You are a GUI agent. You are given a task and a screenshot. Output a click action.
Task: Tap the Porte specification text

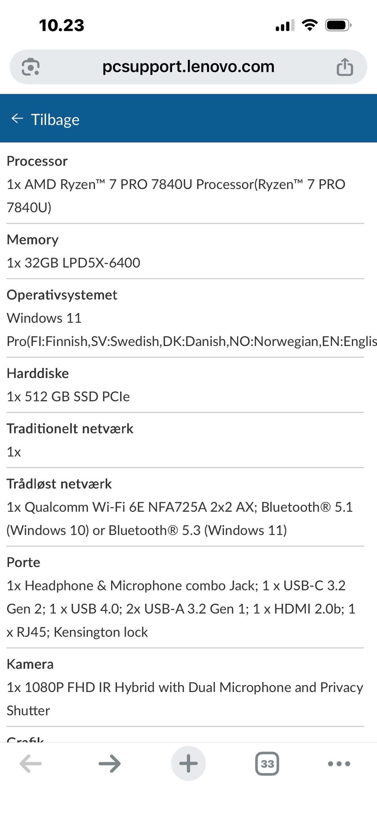[176, 609]
